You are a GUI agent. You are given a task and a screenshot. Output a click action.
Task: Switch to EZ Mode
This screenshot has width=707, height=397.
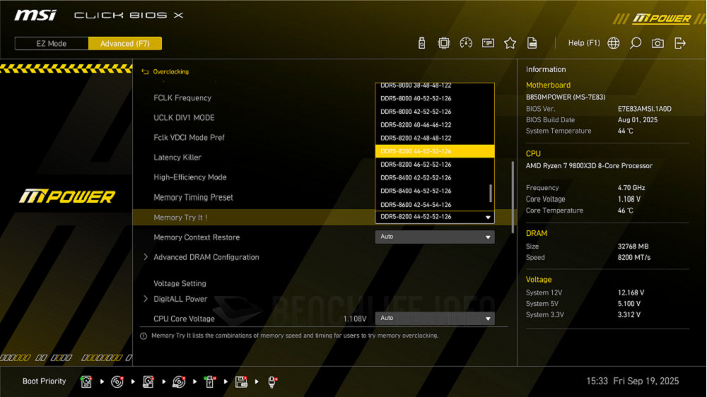52,44
